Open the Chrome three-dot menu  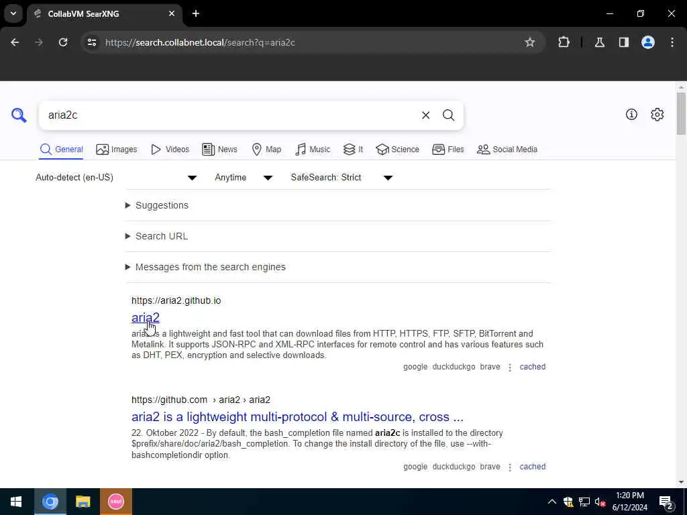pyautogui.click(x=672, y=42)
